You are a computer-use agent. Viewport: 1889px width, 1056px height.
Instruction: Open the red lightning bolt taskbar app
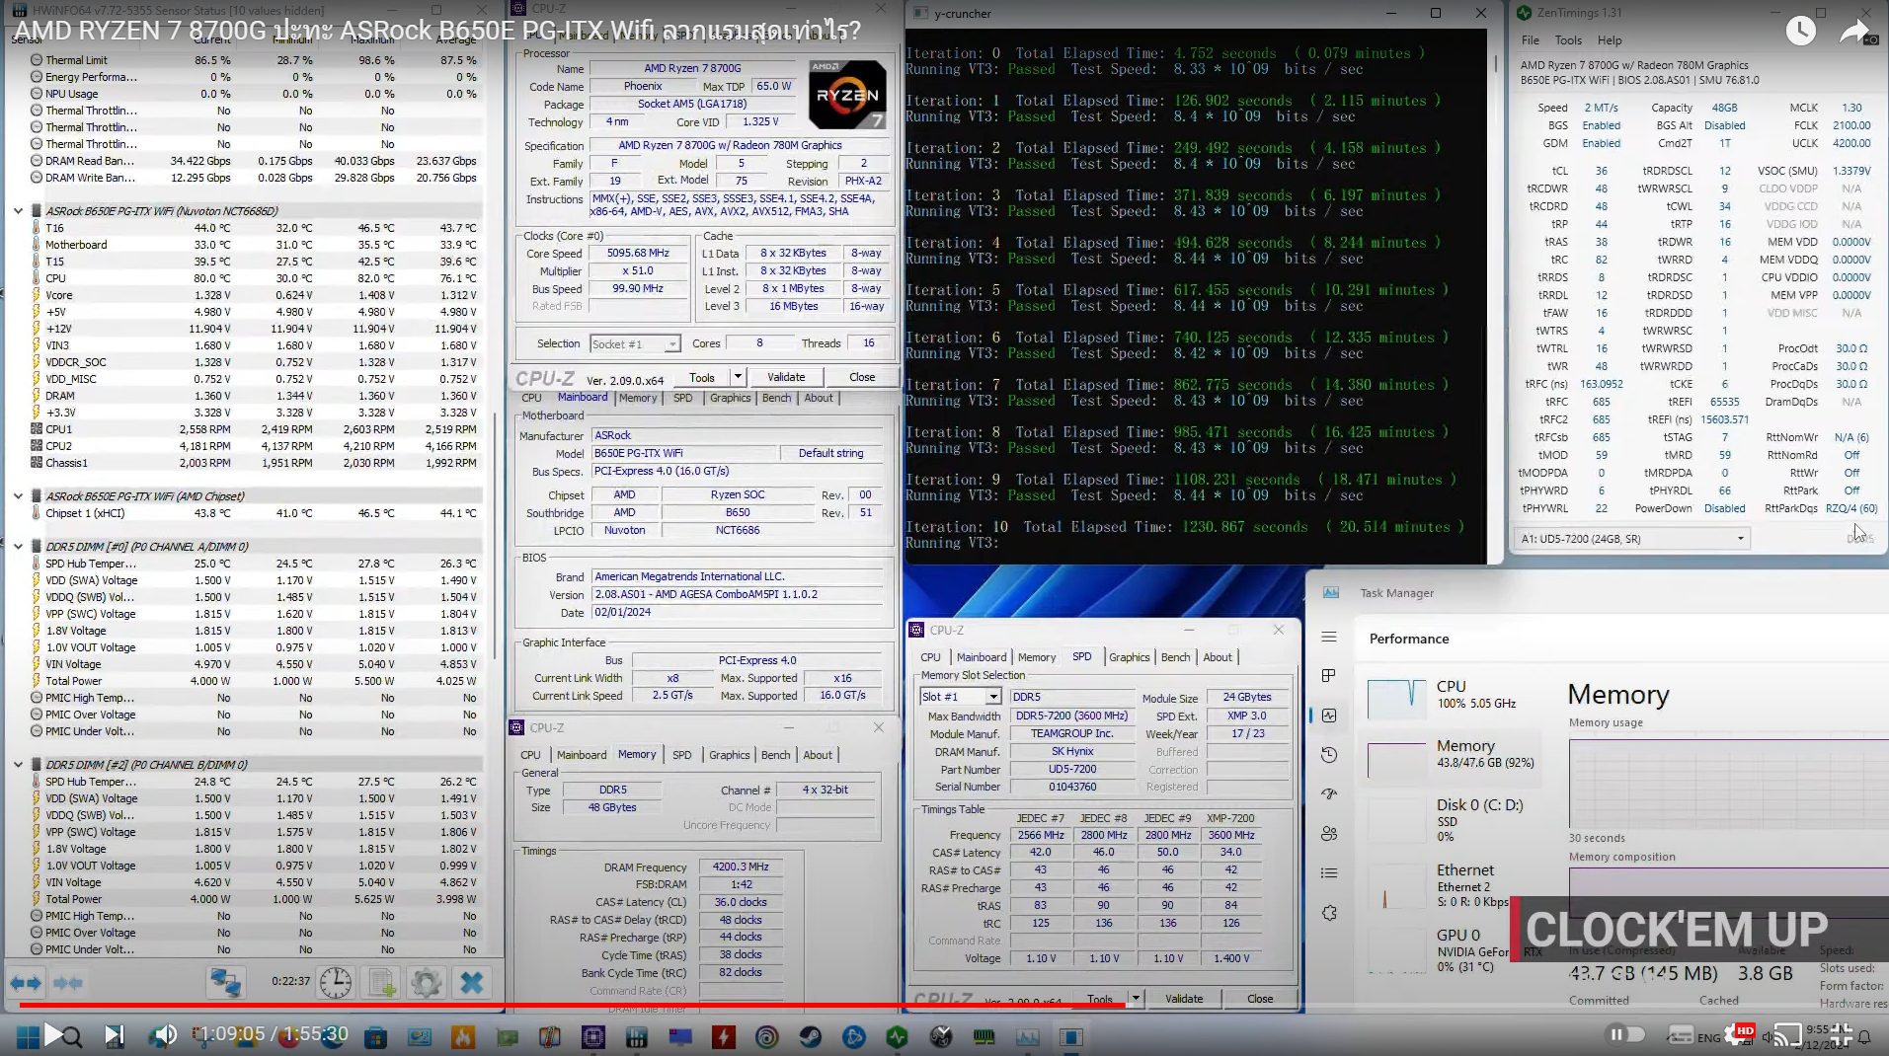(x=724, y=1036)
